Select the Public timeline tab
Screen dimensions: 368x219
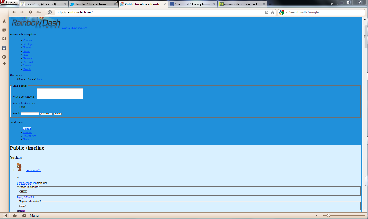[142, 4]
